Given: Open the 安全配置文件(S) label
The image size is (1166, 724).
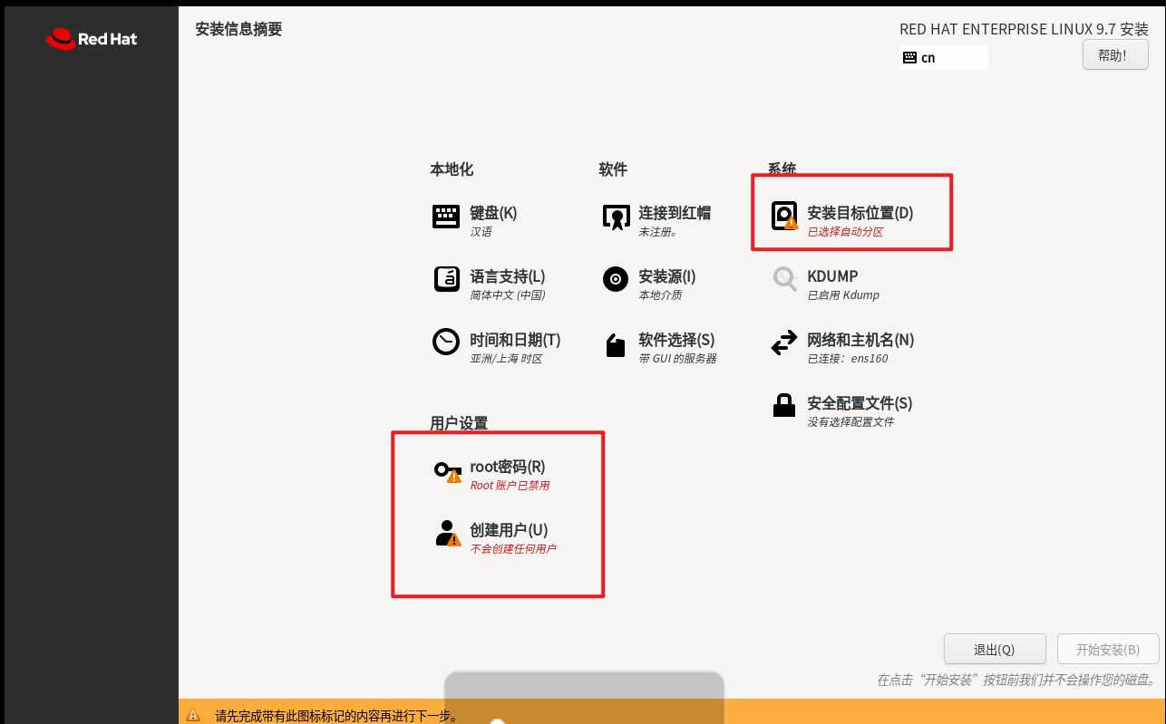Looking at the screenshot, I should 860,403.
